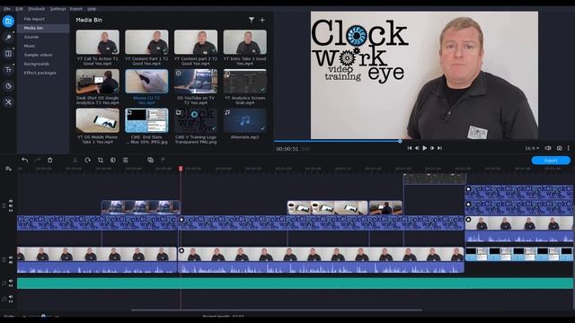The width and height of the screenshot is (575, 323).
Task: Open preview more options dots
Action: [569, 148]
